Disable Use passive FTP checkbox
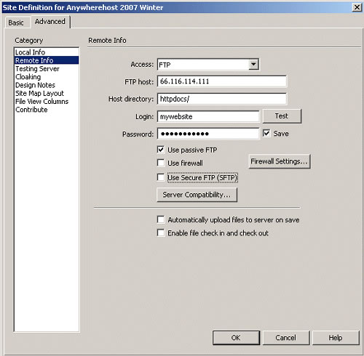This screenshot has width=364, height=356. [161, 150]
